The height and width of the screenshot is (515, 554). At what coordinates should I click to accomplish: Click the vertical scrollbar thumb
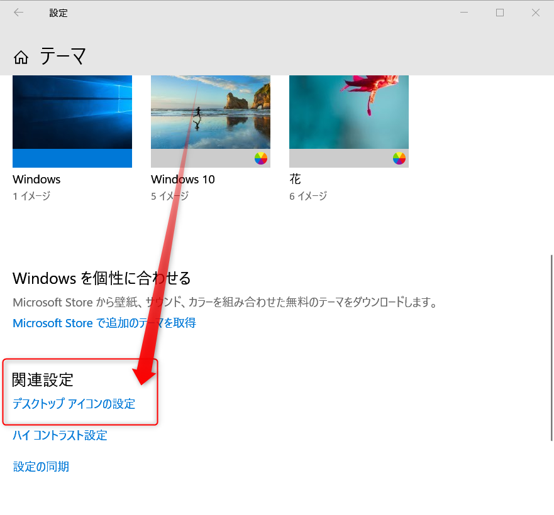coord(551,348)
